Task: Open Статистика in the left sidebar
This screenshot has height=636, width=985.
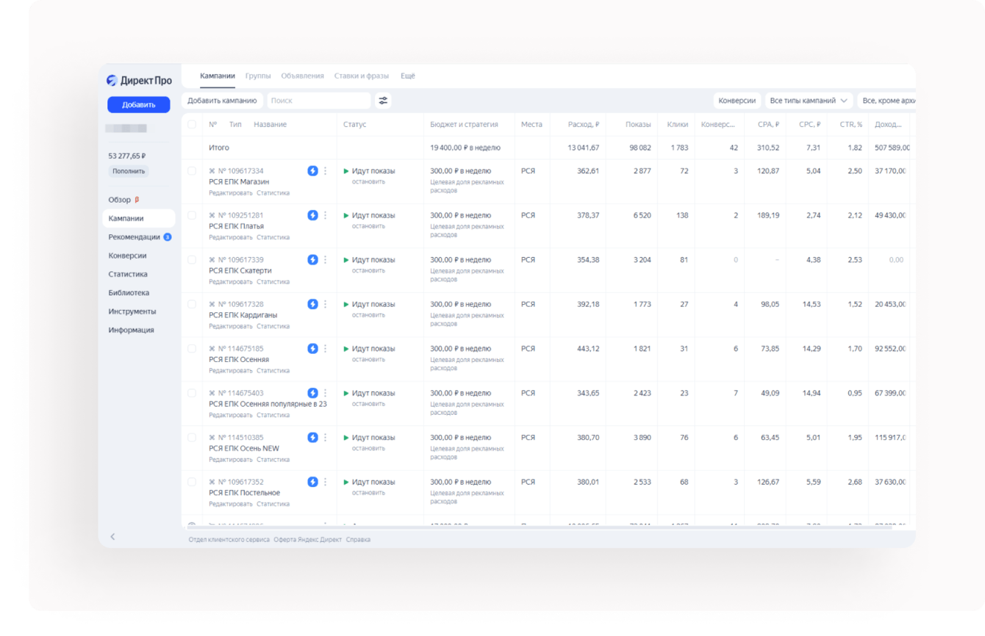Action: [x=128, y=274]
